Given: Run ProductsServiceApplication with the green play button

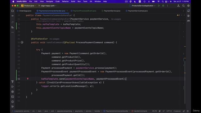Looking at the screenshot, I should (x=159, y=6).
